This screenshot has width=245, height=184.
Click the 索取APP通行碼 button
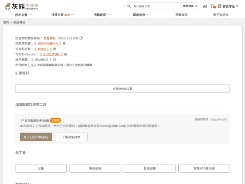click(x=204, y=169)
